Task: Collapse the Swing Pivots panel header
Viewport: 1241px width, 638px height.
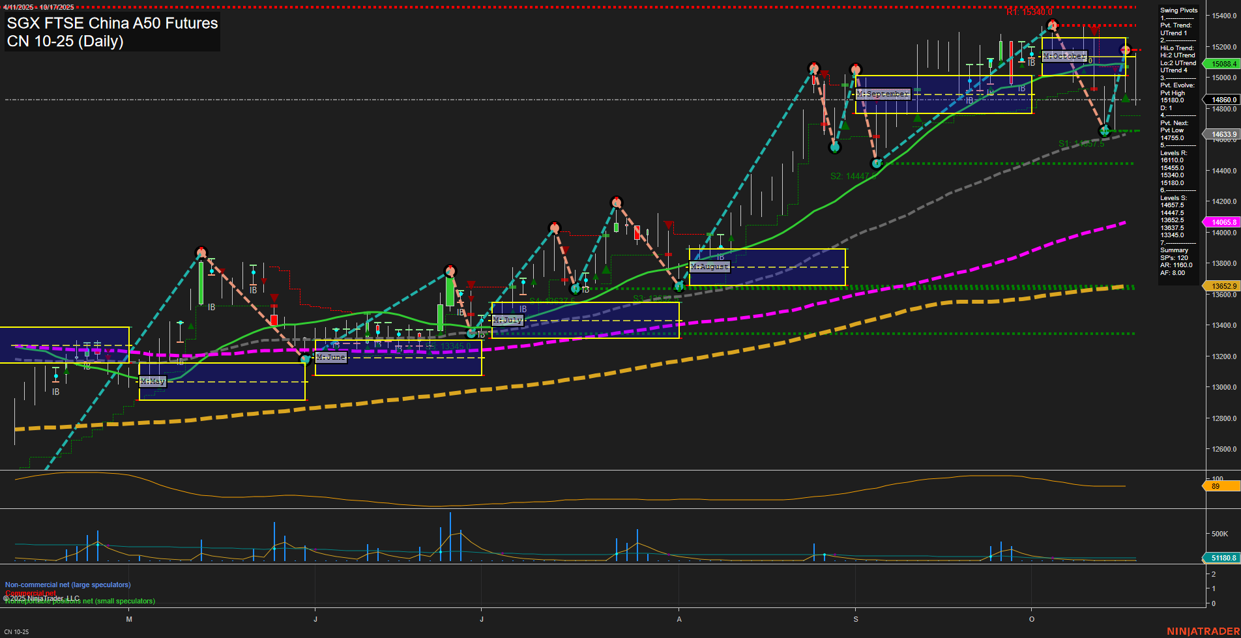Action: coord(1178,10)
